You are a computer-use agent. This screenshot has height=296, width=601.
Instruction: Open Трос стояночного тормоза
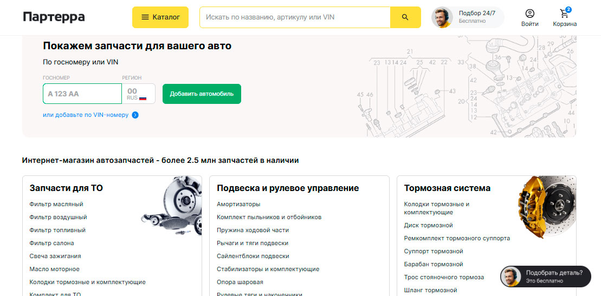(x=444, y=277)
